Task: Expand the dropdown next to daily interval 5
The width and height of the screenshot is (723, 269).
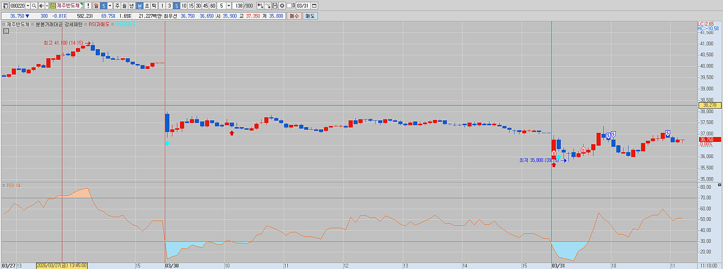Action: pos(110,6)
